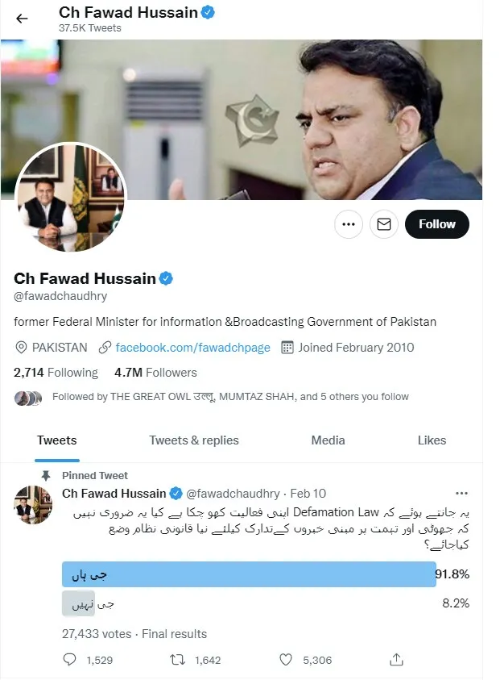Switch to the Media tab
This screenshot has width=500, height=680.
(x=329, y=440)
